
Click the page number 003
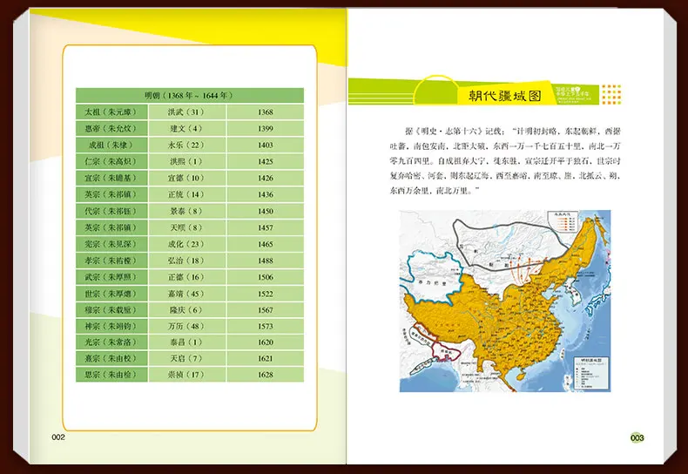[x=637, y=437]
